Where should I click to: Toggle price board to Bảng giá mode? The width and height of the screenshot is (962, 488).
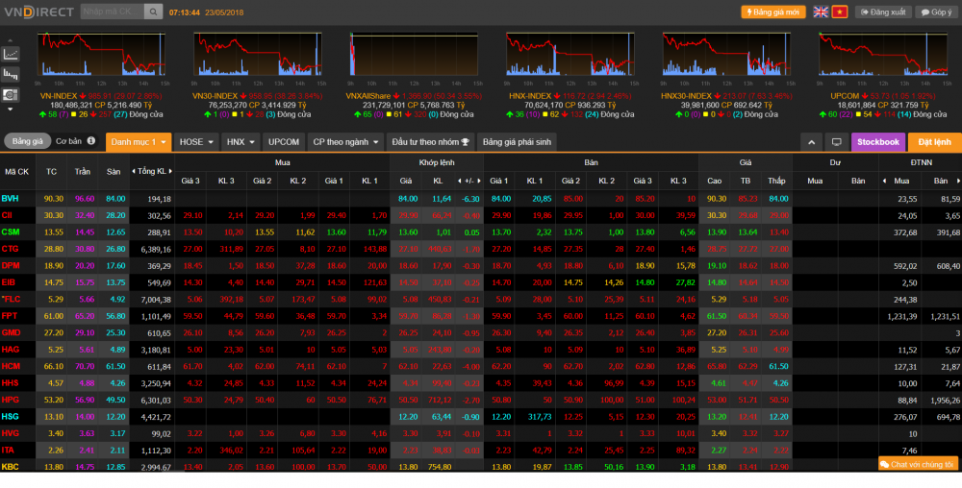click(x=28, y=141)
